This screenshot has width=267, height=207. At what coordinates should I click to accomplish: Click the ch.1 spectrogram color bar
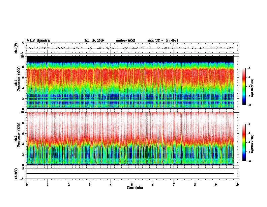244,87
